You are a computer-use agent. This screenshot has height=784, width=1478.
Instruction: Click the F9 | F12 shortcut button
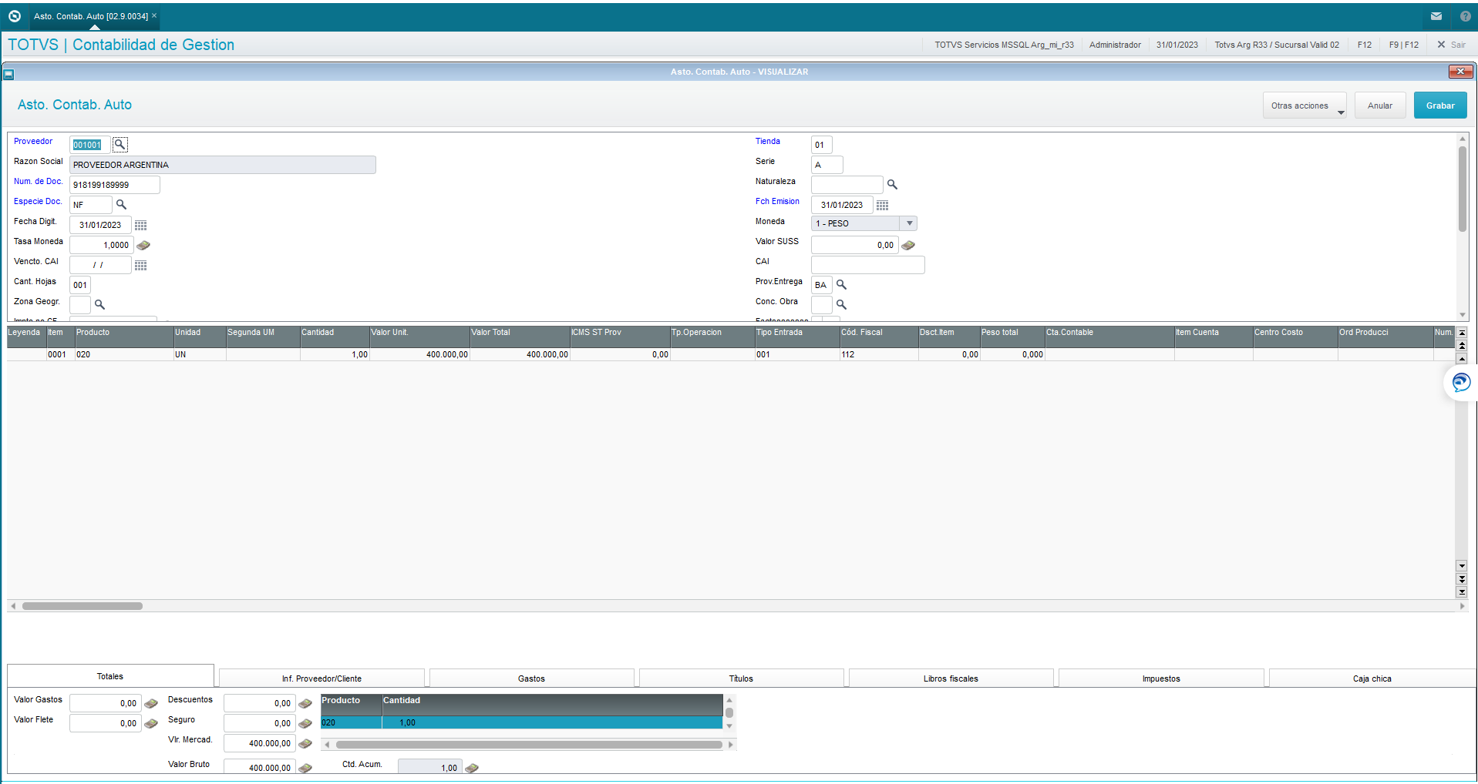click(x=1404, y=45)
